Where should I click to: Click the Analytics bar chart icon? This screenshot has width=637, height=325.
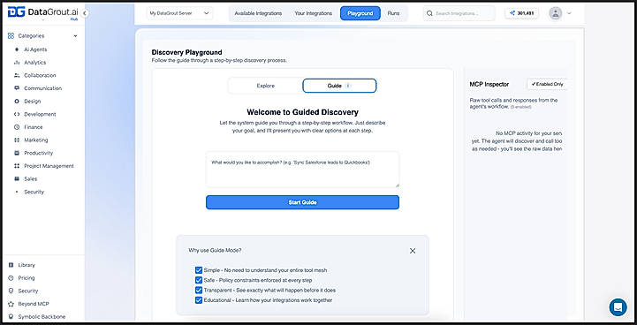[17, 63]
